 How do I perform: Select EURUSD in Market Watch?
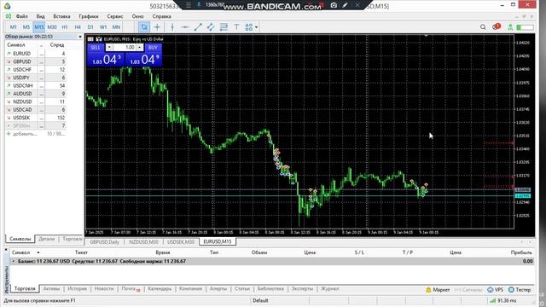point(35,54)
